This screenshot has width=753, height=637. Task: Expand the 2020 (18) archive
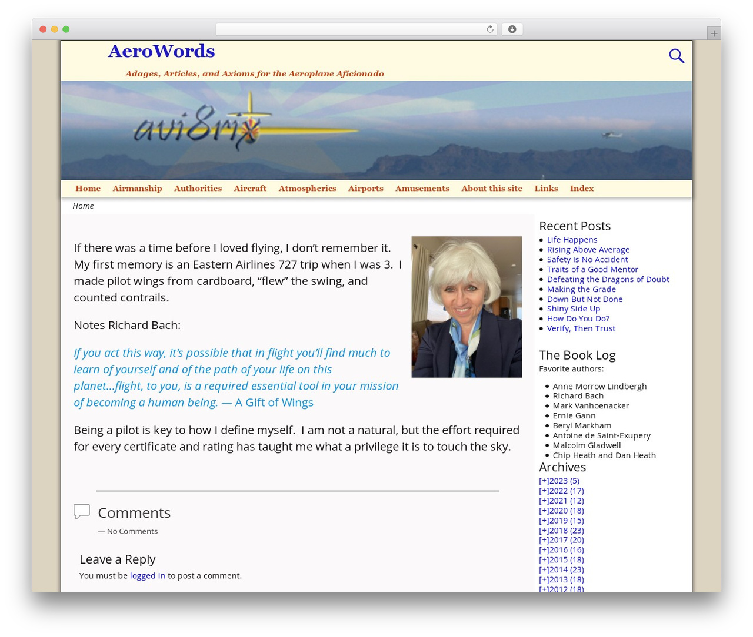(561, 511)
